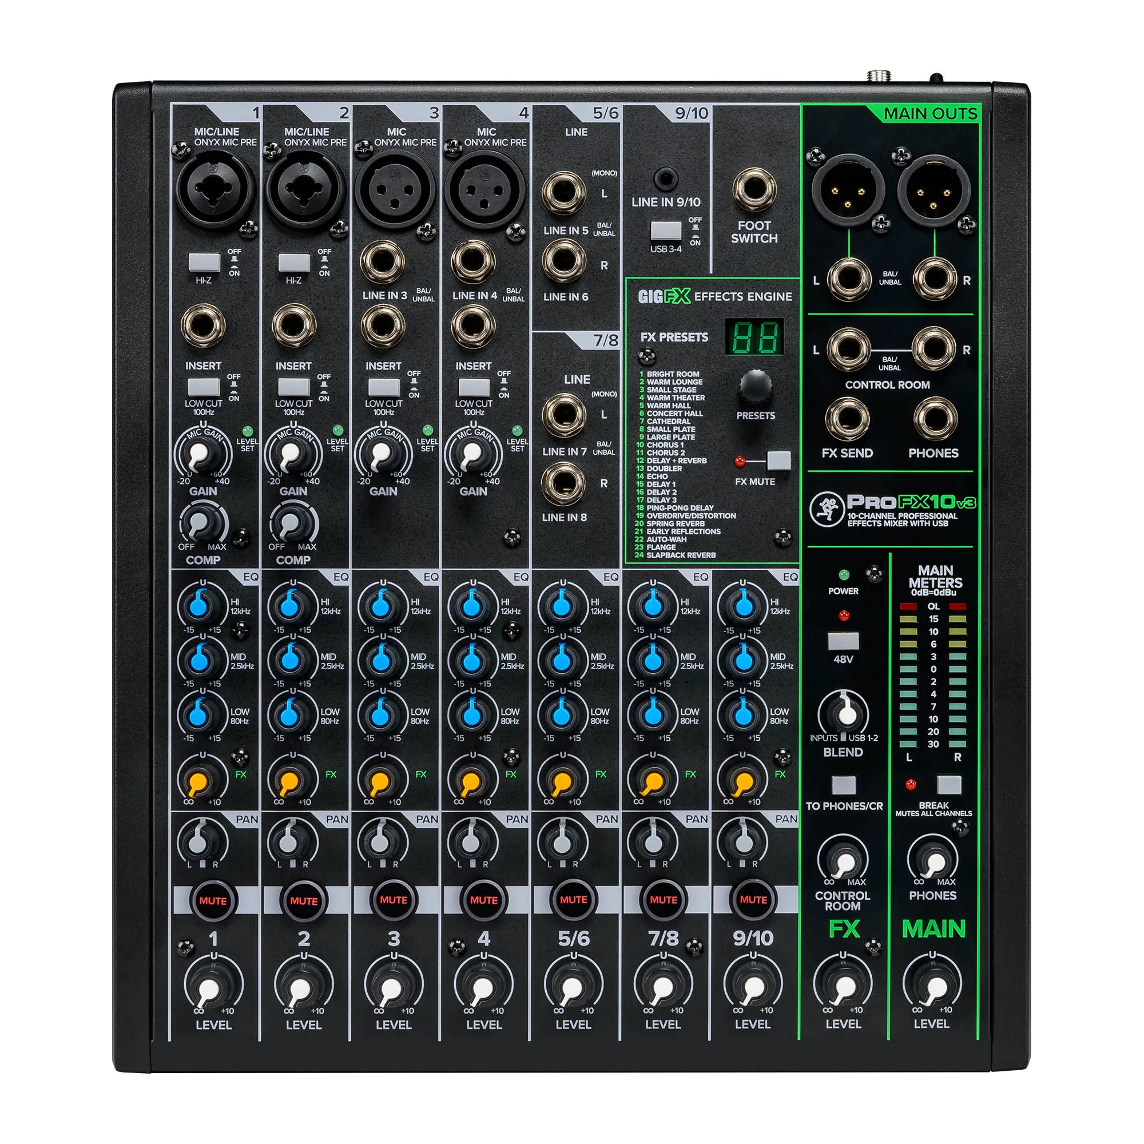Click the CONTROL ROOM left output jack
Image resolution: width=1144 pixels, height=1144 pixels.
[x=848, y=349]
